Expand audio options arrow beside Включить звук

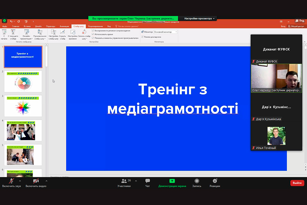click(20, 181)
